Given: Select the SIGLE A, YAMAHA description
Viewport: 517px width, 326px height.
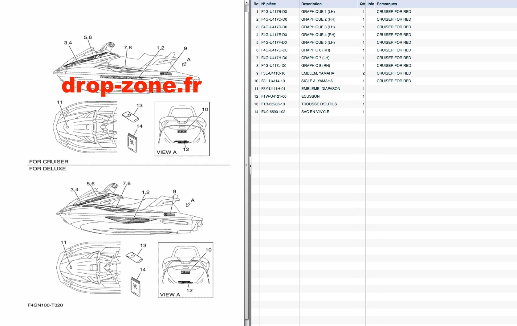Looking at the screenshot, I should (x=317, y=81).
